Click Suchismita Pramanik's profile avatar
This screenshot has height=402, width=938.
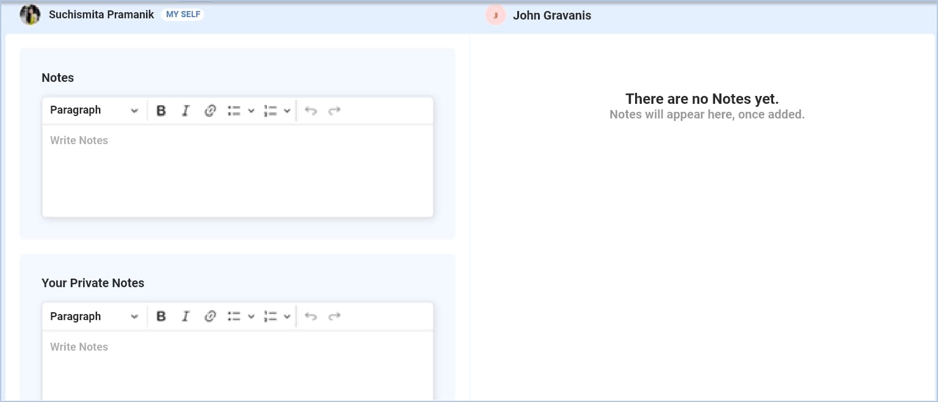(x=30, y=15)
